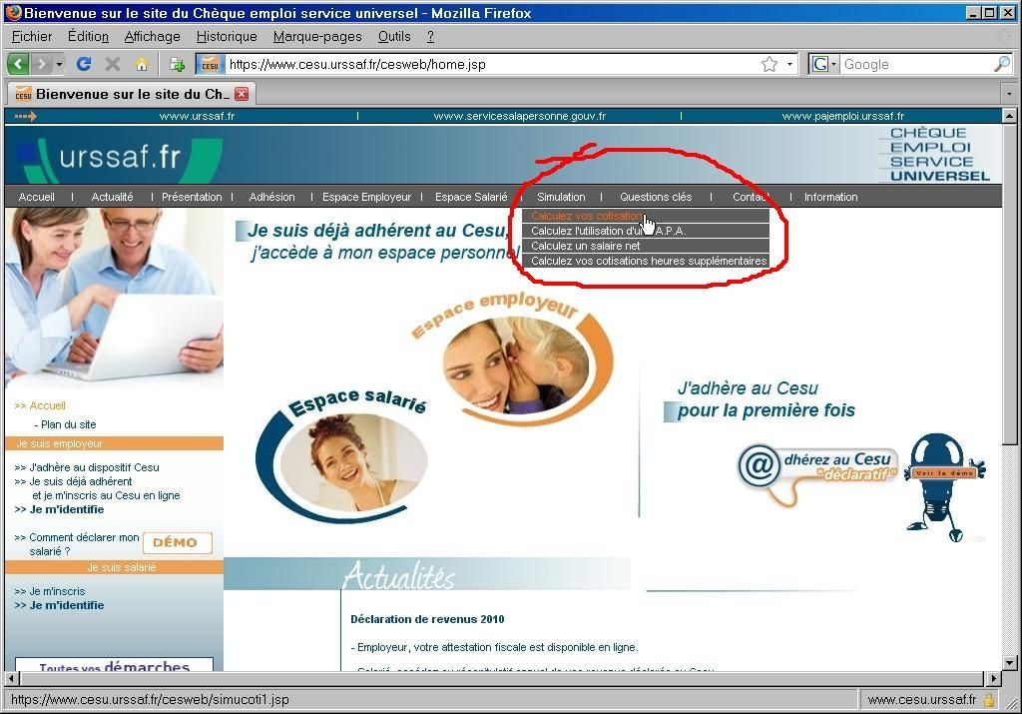This screenshot has height=714, width=1022.
Task: Focus the Google search field
Action: coord(916,64)
